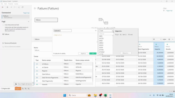Switch to the Origine dati tab
This screenshot has width=175, height=98.
click(x=5, y=88)
